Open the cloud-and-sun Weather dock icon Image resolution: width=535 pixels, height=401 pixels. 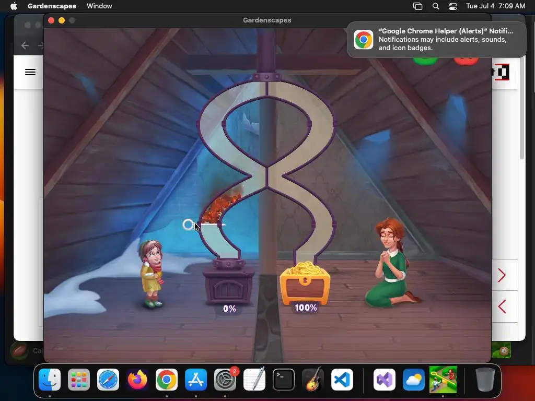(x=414, y=379)
